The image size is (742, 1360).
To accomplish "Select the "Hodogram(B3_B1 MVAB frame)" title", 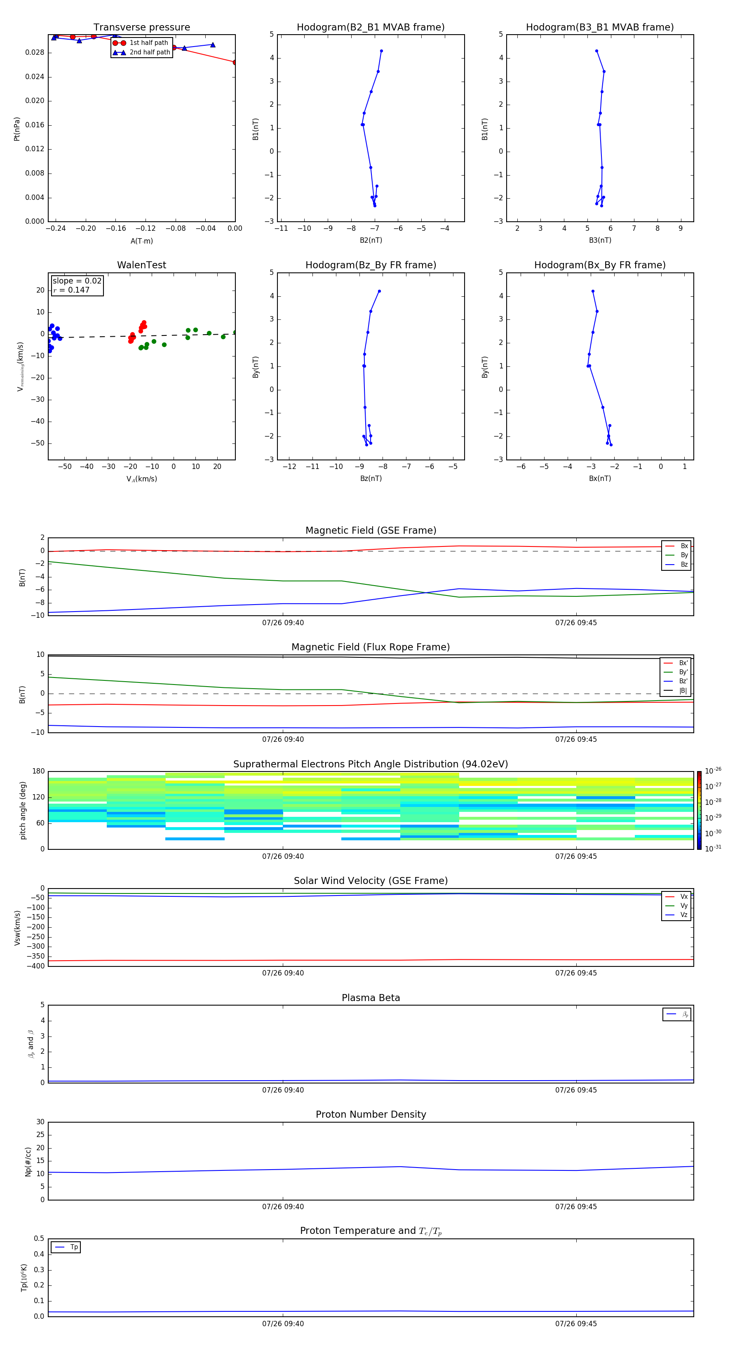I will (600, 28).
